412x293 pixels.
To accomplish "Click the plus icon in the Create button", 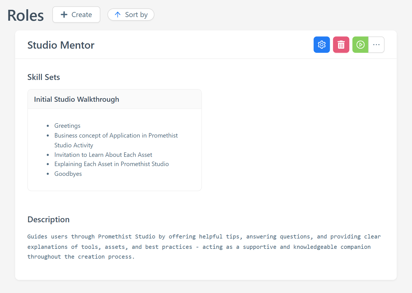I will [64, 15].
